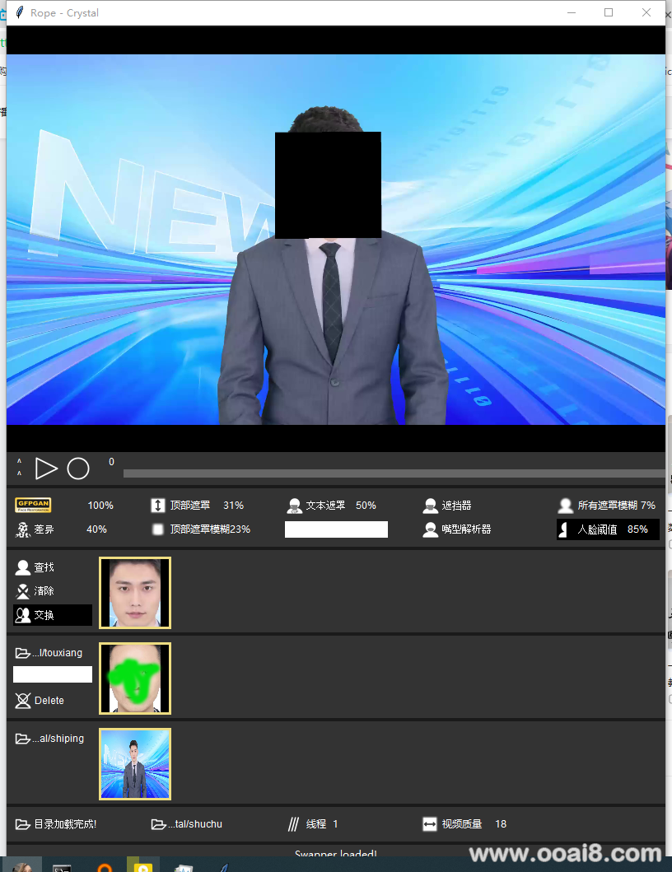This screenshot has width=672, height=872.
Task: Click 清除 to clear found faces
Action: pos(35,591)
